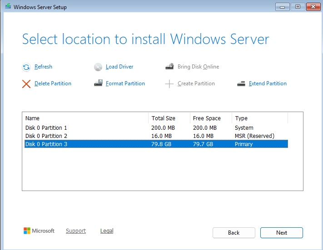Image resolution: width=323 pixels, height=250 pixels.
Task: Click the Free Space column header
Action: click(x=211, y=118)
